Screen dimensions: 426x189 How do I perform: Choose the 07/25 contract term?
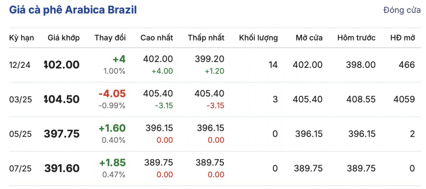21,168
